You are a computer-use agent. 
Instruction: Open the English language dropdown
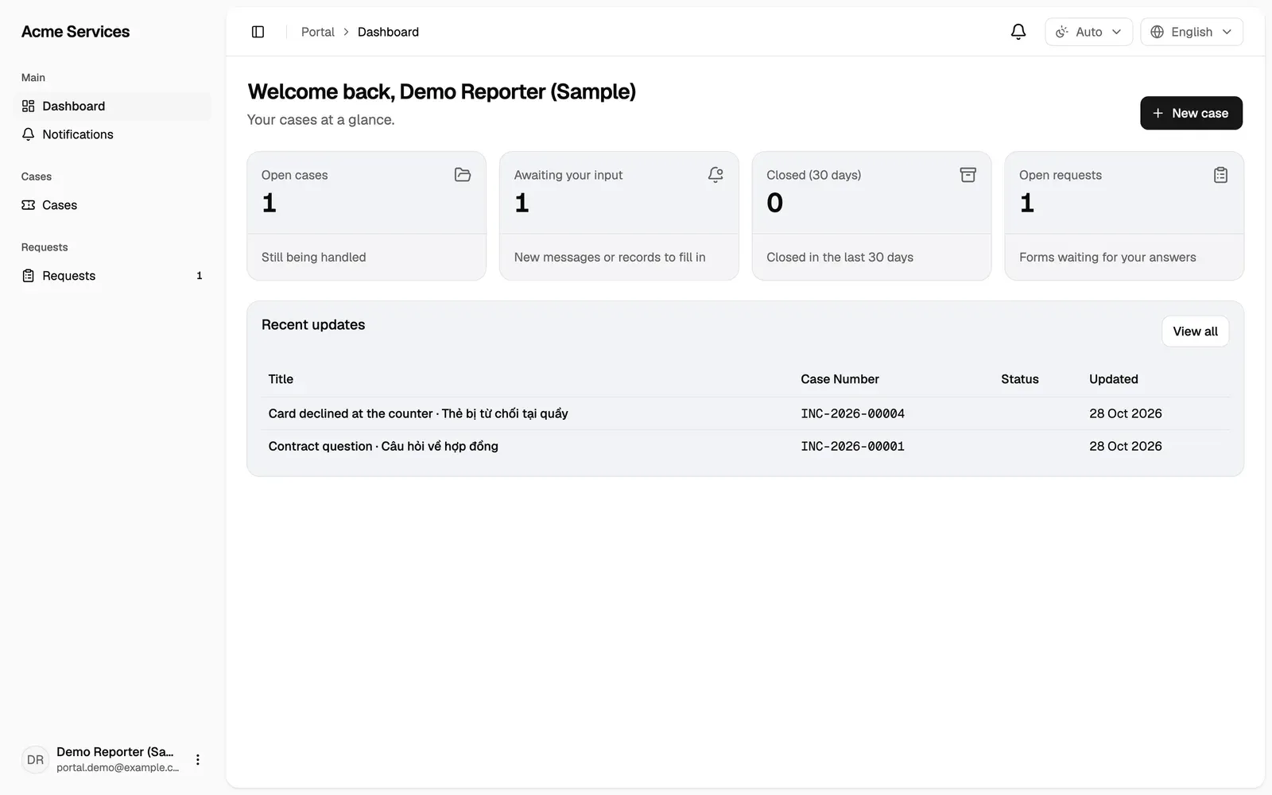tap(1192, 32)
